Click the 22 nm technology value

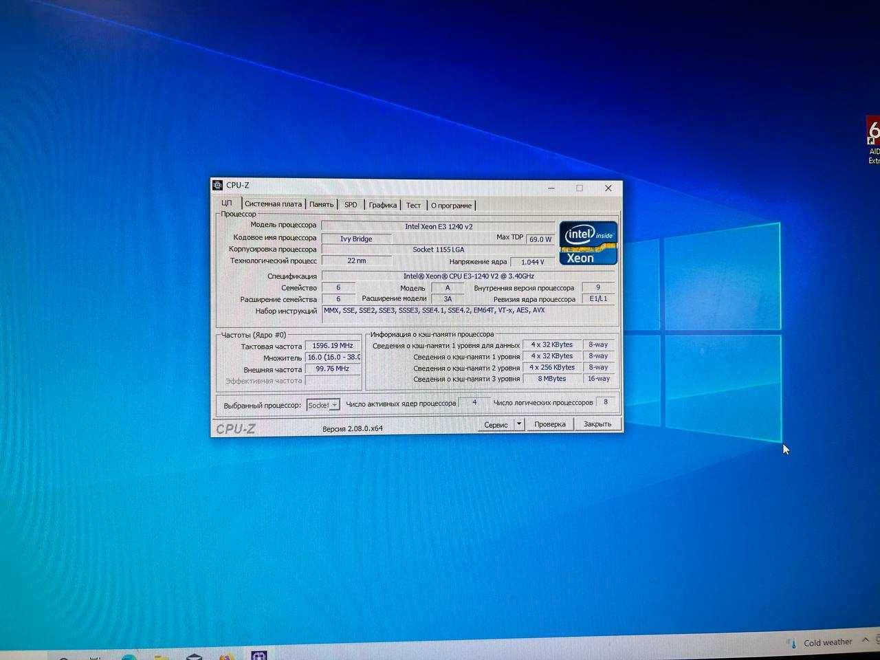[x=357, y=261]
